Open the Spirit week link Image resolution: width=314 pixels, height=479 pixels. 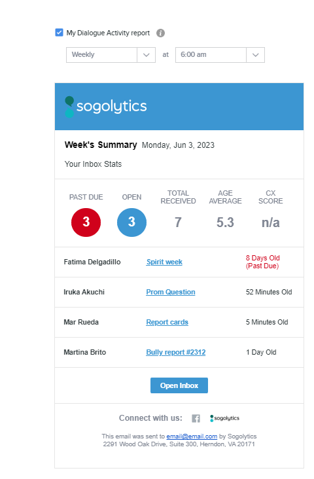pyautogui.click(x=164, y=262)
